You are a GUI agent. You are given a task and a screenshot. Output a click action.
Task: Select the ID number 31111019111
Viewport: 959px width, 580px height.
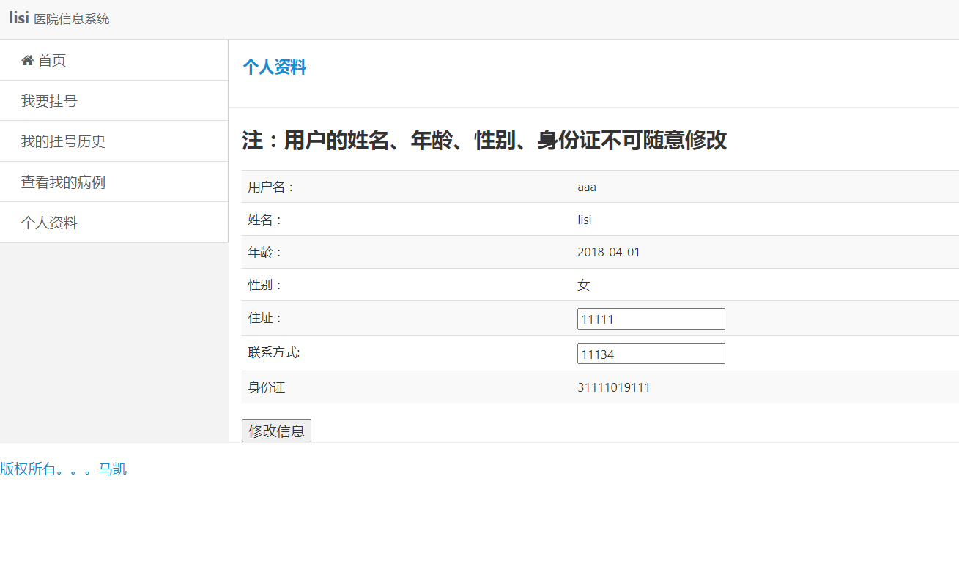coord(614,387)
